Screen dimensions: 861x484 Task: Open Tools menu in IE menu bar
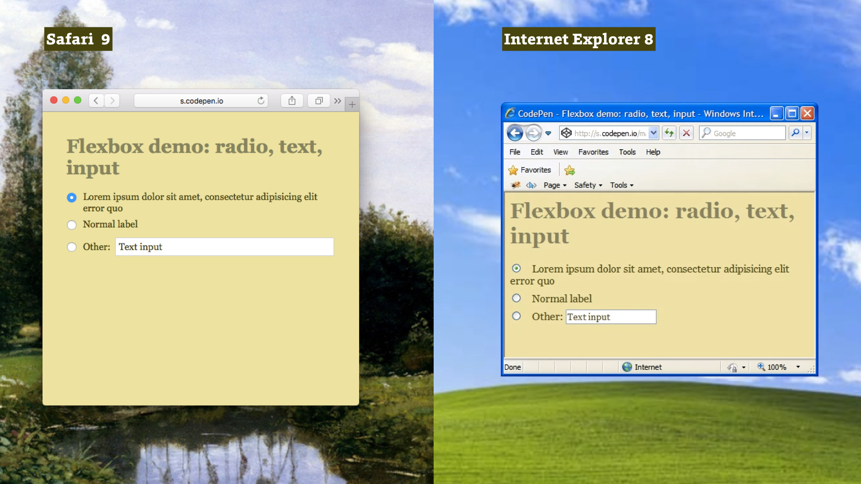tap(627, 152)
